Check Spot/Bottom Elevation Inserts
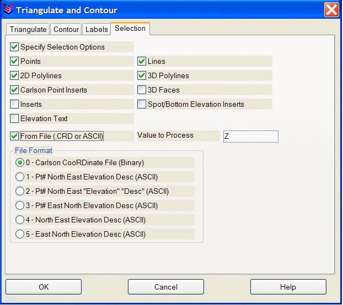 coord(142,105)
